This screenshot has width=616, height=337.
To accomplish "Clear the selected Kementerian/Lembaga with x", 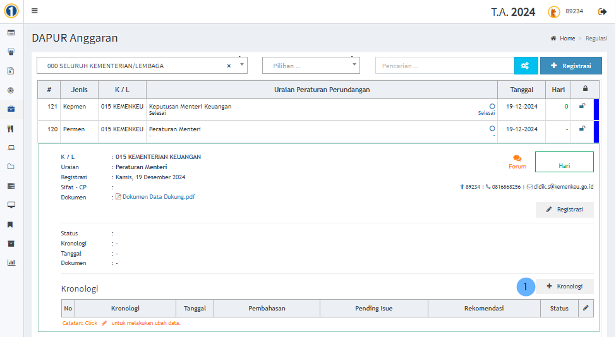I will click(x=229, y=66).
